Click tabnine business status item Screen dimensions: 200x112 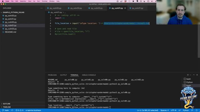click(x=33, y=110)
